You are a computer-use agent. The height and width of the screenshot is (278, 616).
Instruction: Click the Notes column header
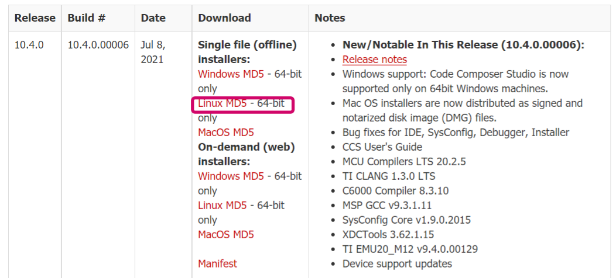tap(330, 18)
